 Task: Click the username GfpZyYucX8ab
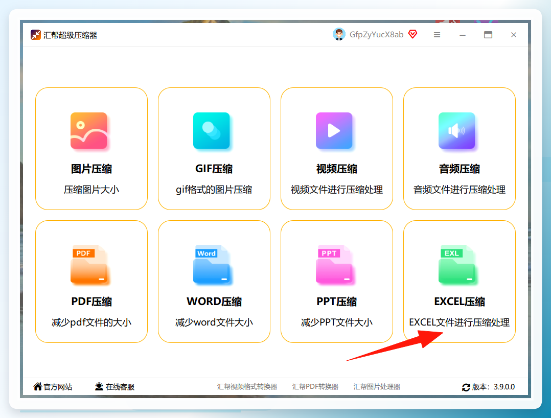point(376,34)
